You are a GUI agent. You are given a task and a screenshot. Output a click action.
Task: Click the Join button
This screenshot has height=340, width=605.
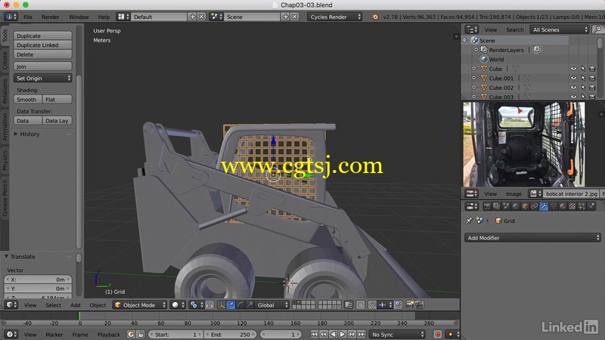42,66
